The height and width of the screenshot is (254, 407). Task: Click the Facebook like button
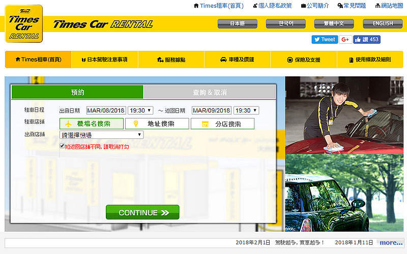367,39
